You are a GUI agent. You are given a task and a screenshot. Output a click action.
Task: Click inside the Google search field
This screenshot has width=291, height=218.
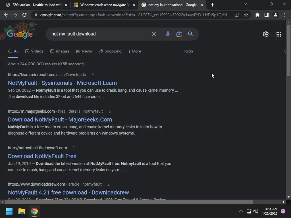[100, 34]
